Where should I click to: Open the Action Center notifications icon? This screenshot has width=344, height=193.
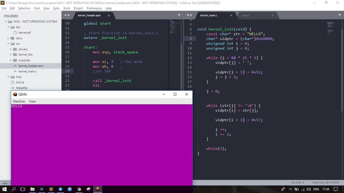click(x=336, y=189)
